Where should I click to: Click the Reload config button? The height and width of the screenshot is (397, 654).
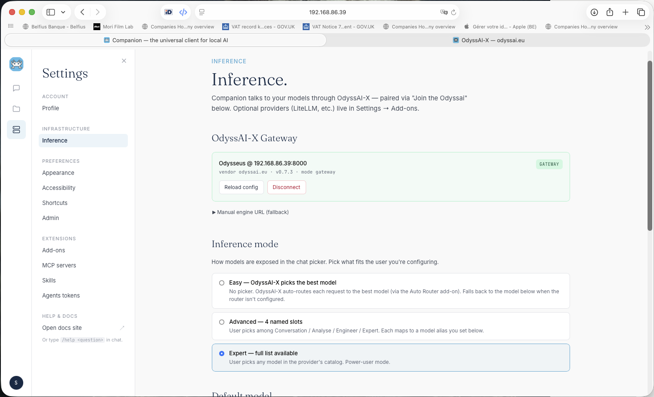click(241, 187)
